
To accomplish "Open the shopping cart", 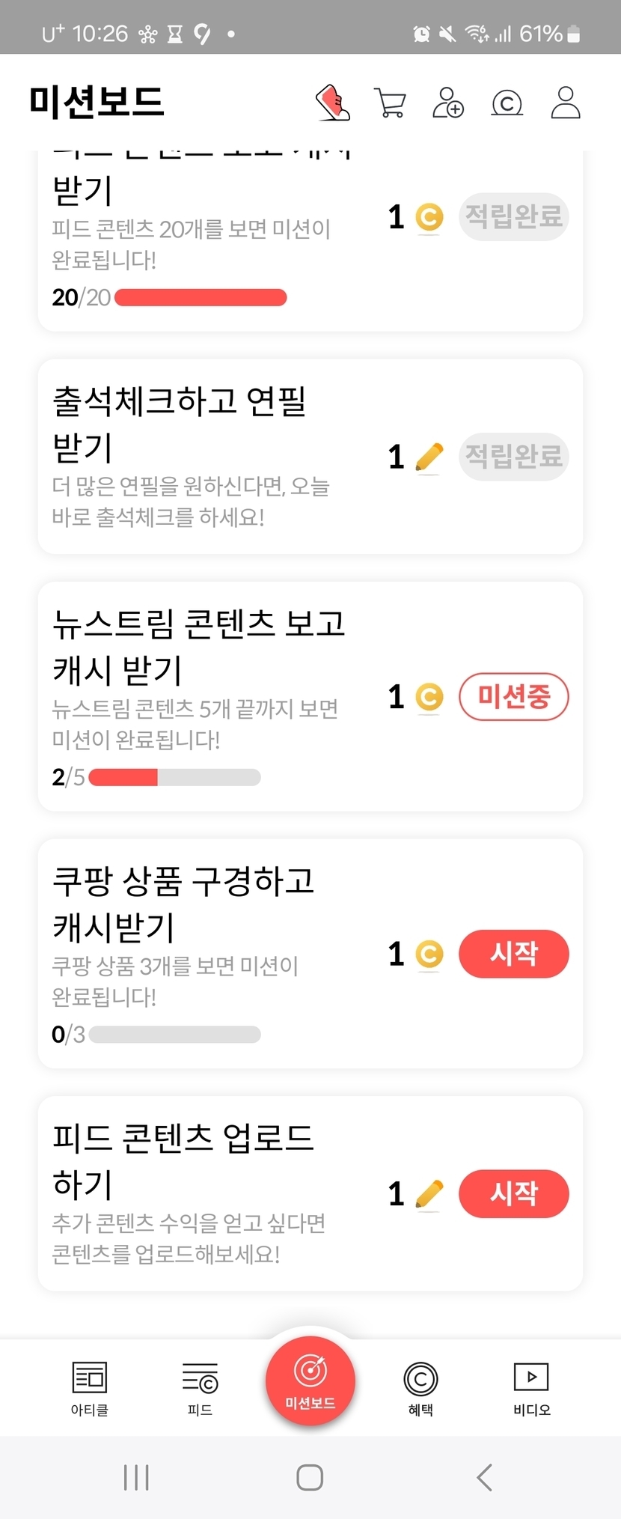I will click(x=390, y=103).
